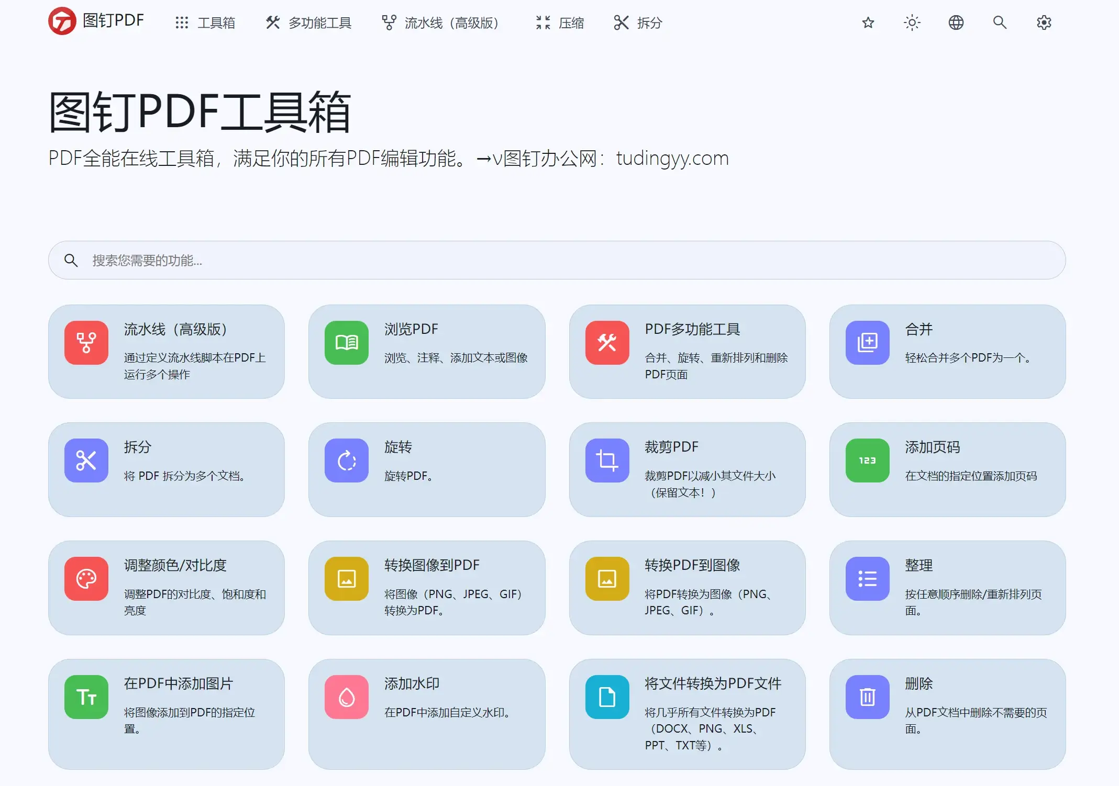Click the 添加水印 card title
The height and width of the screenshot is (786, 1119).
pyautogui.click(x=412, y=683)
